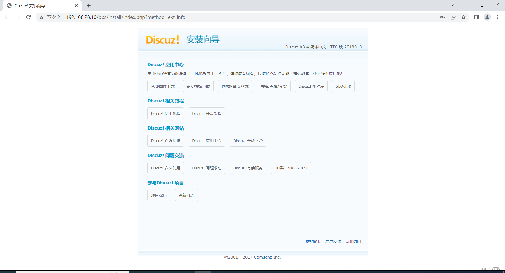The image size is (505, 273).
Task: Click the Discuz! logo in header
Action: 163,40
